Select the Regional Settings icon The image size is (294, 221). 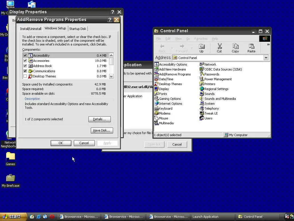tap(202, 89)
